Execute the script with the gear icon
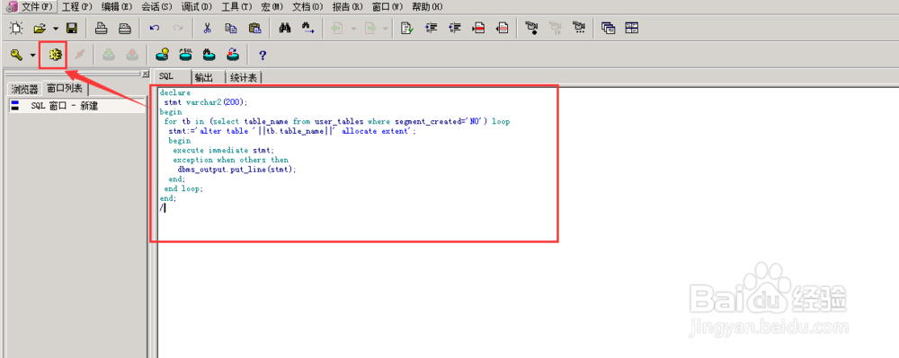This screenshot has height=358, width=899. coord(55,55)
